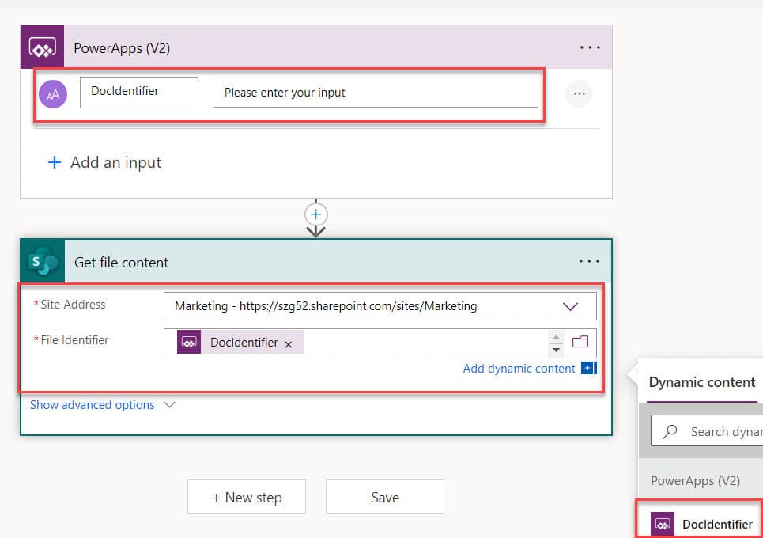This screenshot has height=538, width=763.
Task: Click the blue dynamic content plus icon
Action: coord(589,368)
